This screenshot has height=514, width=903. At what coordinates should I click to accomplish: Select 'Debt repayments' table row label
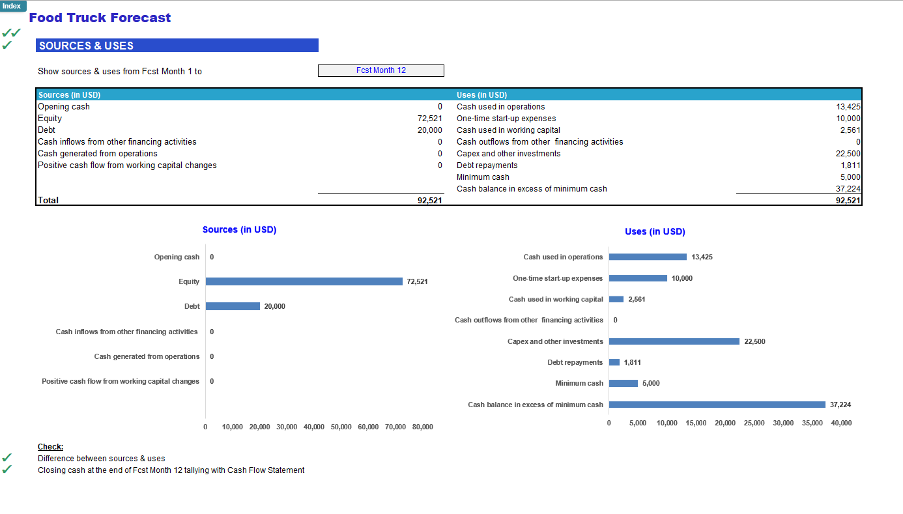pyautogui.click(x=487, y=165)
